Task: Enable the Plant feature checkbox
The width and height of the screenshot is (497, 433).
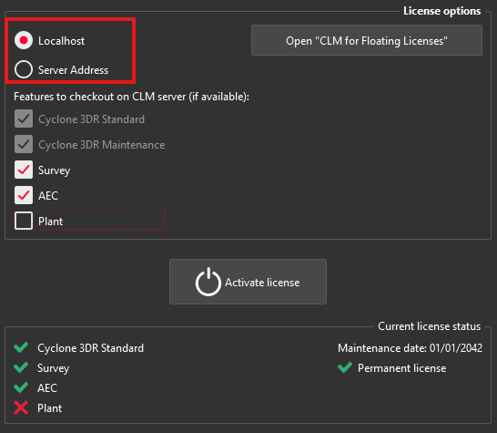Action: click(24, 221)
